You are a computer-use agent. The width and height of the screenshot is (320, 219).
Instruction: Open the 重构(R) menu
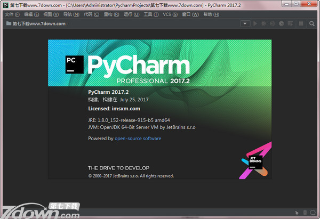pyautogui.click(x=111, y=14)
